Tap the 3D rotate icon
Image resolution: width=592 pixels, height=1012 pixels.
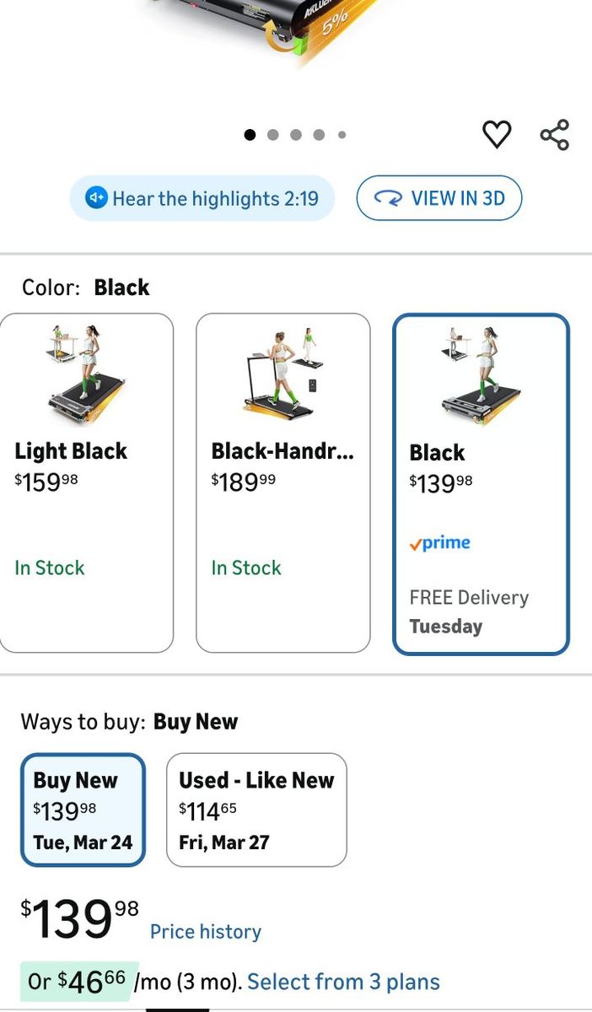click(x=389, y=199)
